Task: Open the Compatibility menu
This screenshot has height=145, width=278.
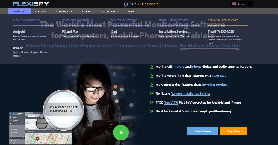Action: tap(64, 11)
